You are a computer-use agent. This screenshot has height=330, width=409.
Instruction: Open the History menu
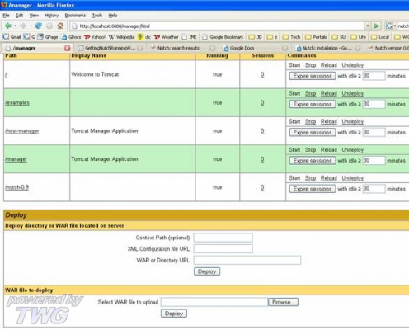[x=52, y=16]
